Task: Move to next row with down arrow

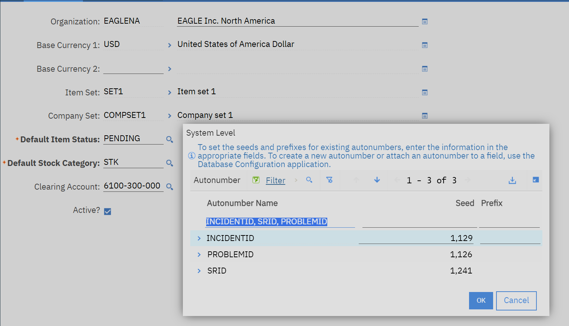Action: click(x=377, y=180)
